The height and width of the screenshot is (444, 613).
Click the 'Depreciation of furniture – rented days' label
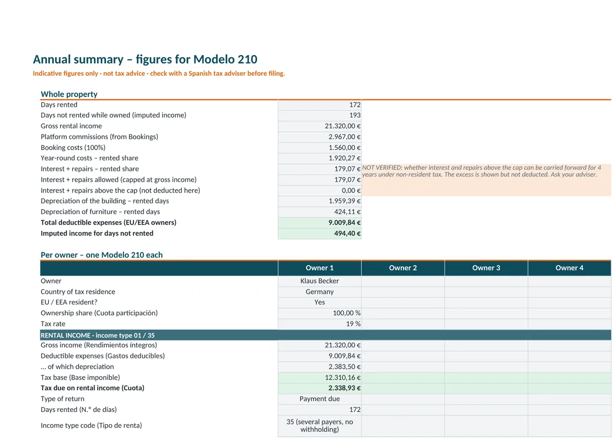100,212
